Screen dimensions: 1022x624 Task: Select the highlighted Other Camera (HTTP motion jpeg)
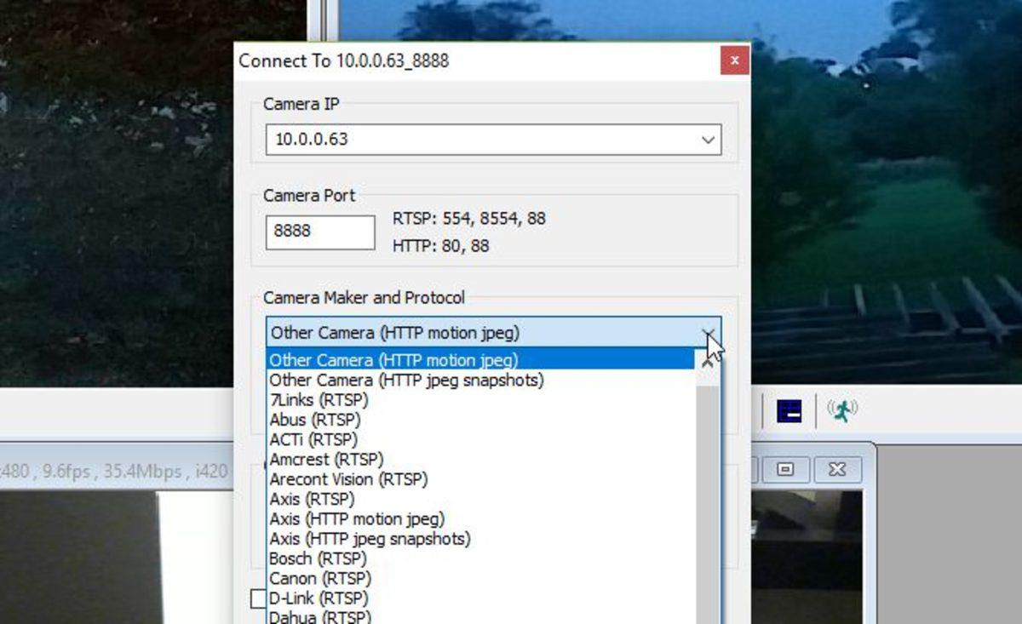tap(393, 360)
